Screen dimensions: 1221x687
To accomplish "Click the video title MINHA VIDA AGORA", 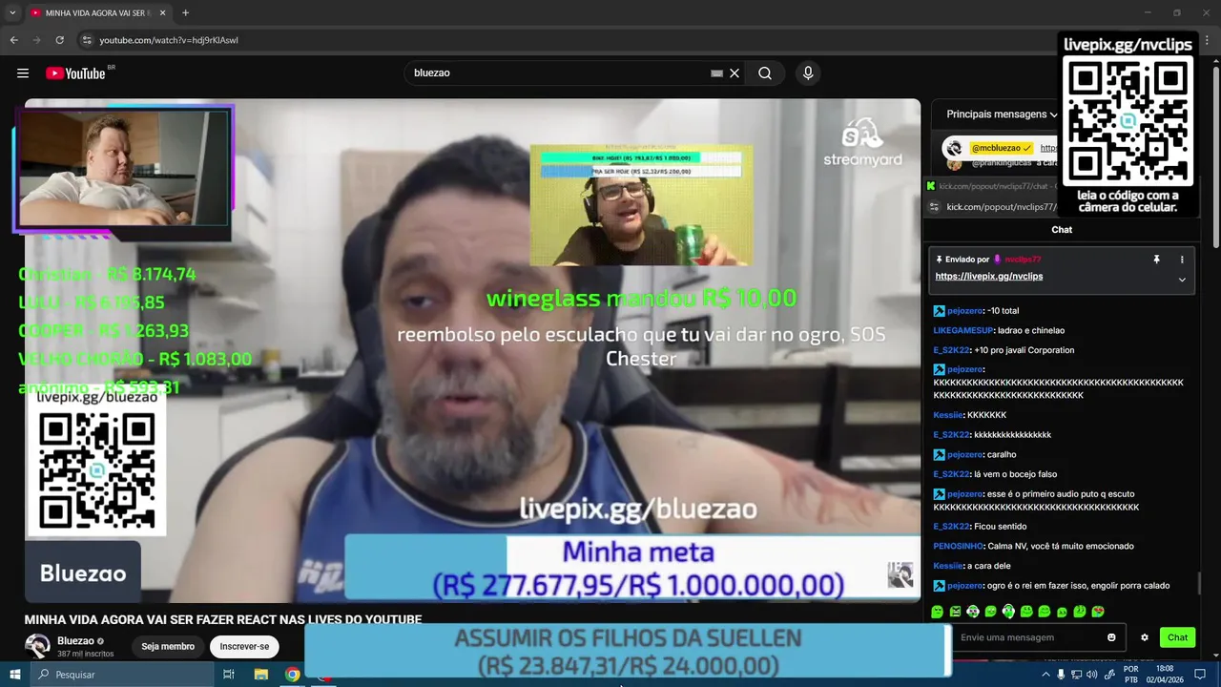I will click(x=223, y=619).
